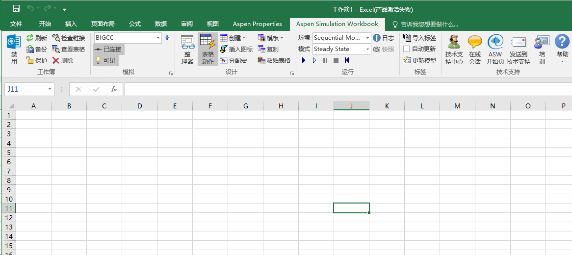The height and width of the screenshot is (255, 572).
Task: Open the ASW 开始页 start page
Action: coord(495,50)
